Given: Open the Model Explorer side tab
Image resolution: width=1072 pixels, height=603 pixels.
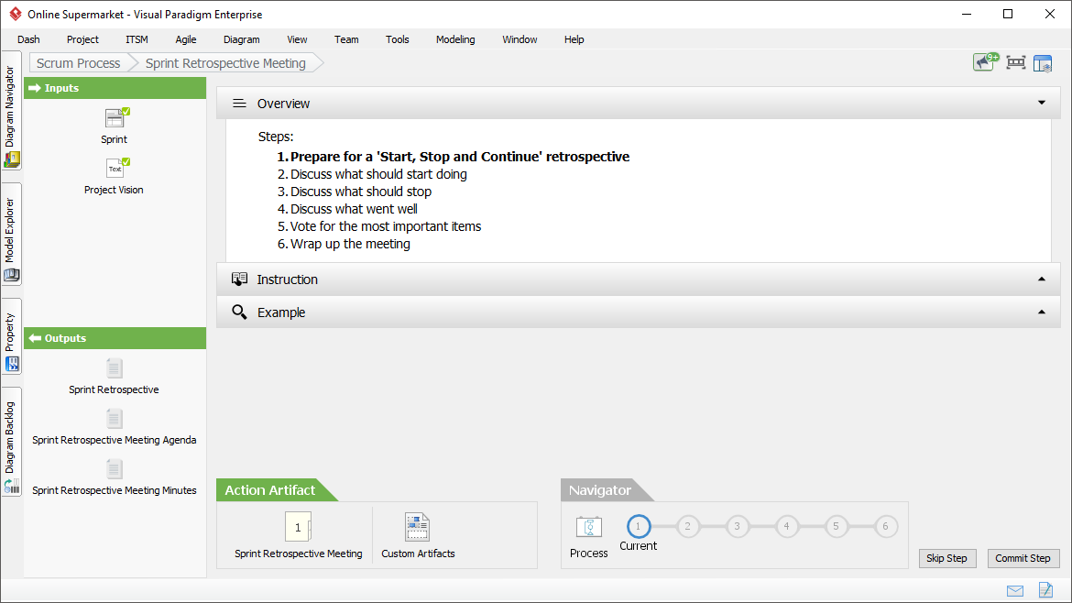Looking at the screenshot, I should coord(11,234).
